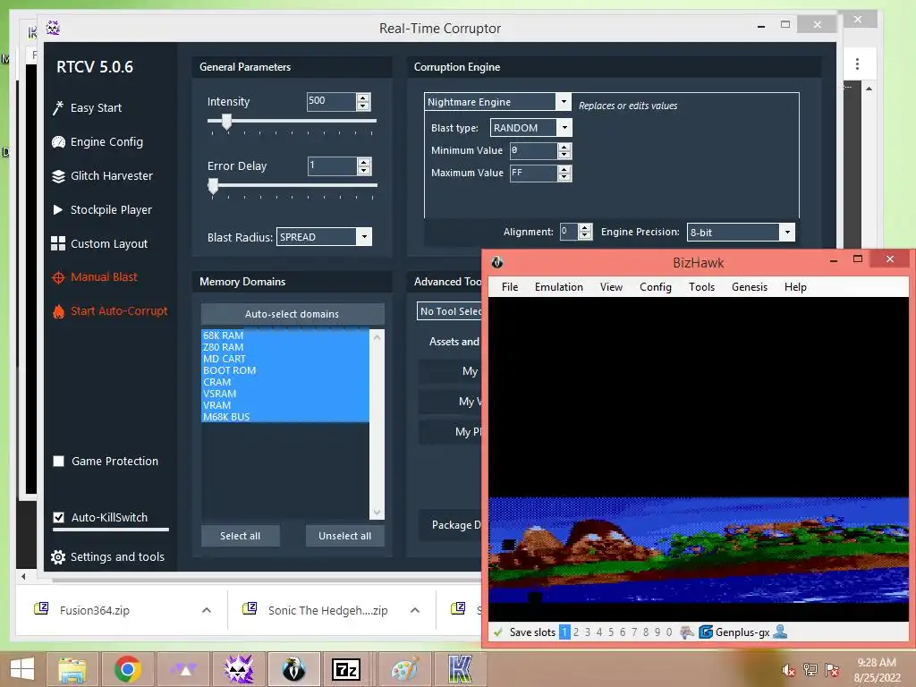Open BizHawk Tools menu
This screenshot has width=916, height=687.
(701, 287)
